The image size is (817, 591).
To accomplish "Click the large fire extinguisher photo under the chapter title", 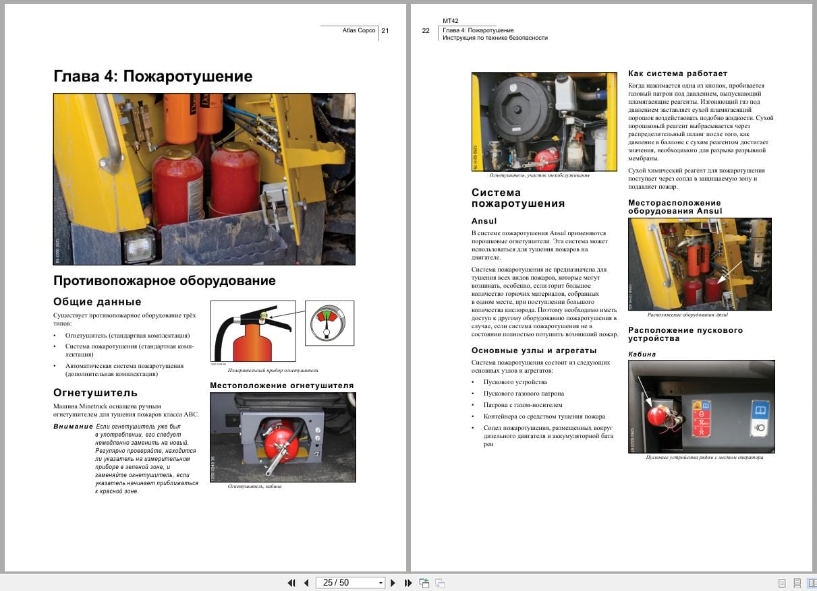I will [204, 179].
